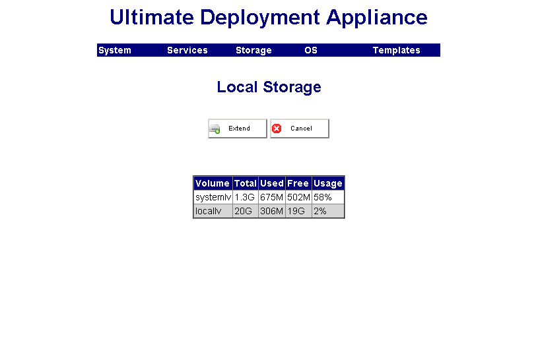
Task: Click the 306M used cell
Action: (x=272, y=211)
